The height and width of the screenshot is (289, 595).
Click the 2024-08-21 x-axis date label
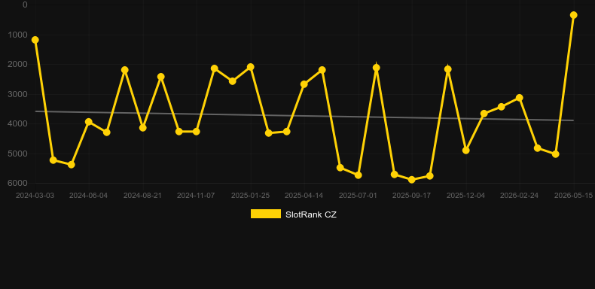[x=142, y=196]
